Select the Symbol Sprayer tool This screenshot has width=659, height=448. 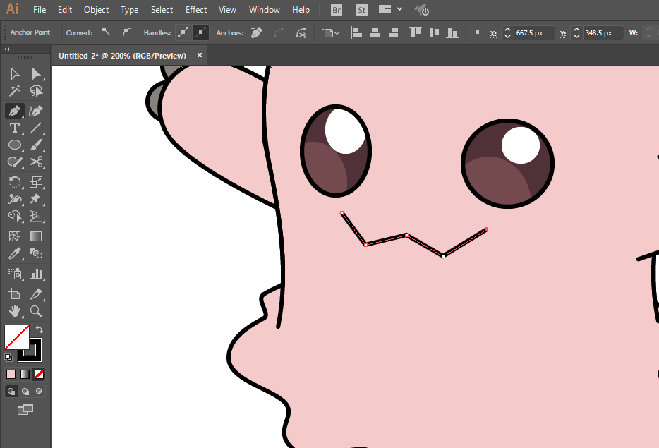click(x=15, y=274)
